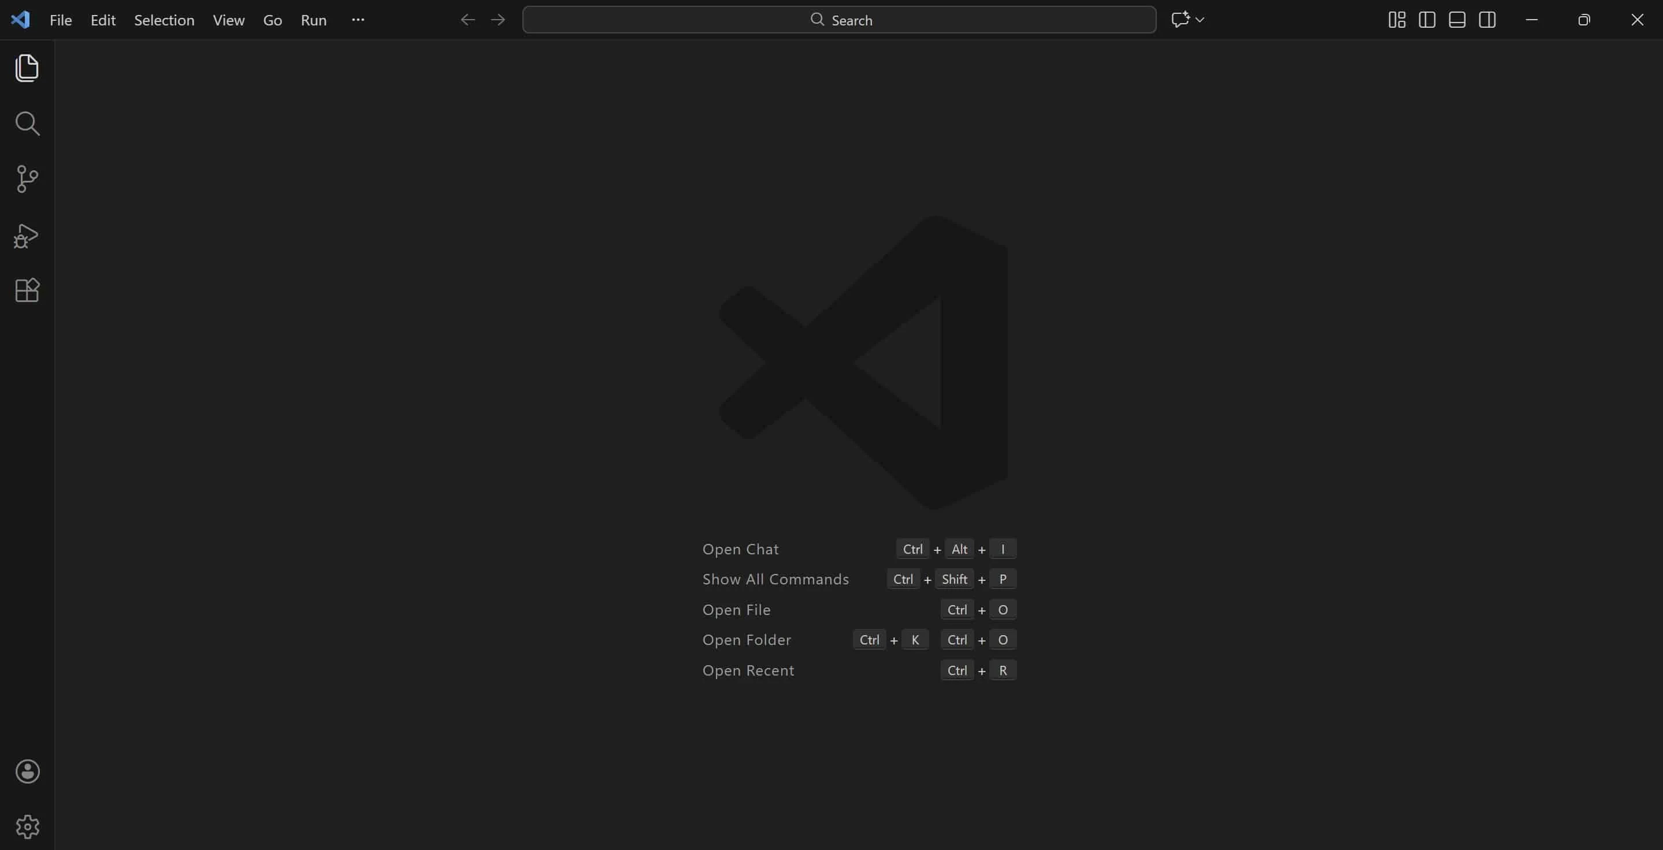Open the Extensions view
Image resolution: width=1663 pixels, height=850 pixels.
(x=27, y=290)
